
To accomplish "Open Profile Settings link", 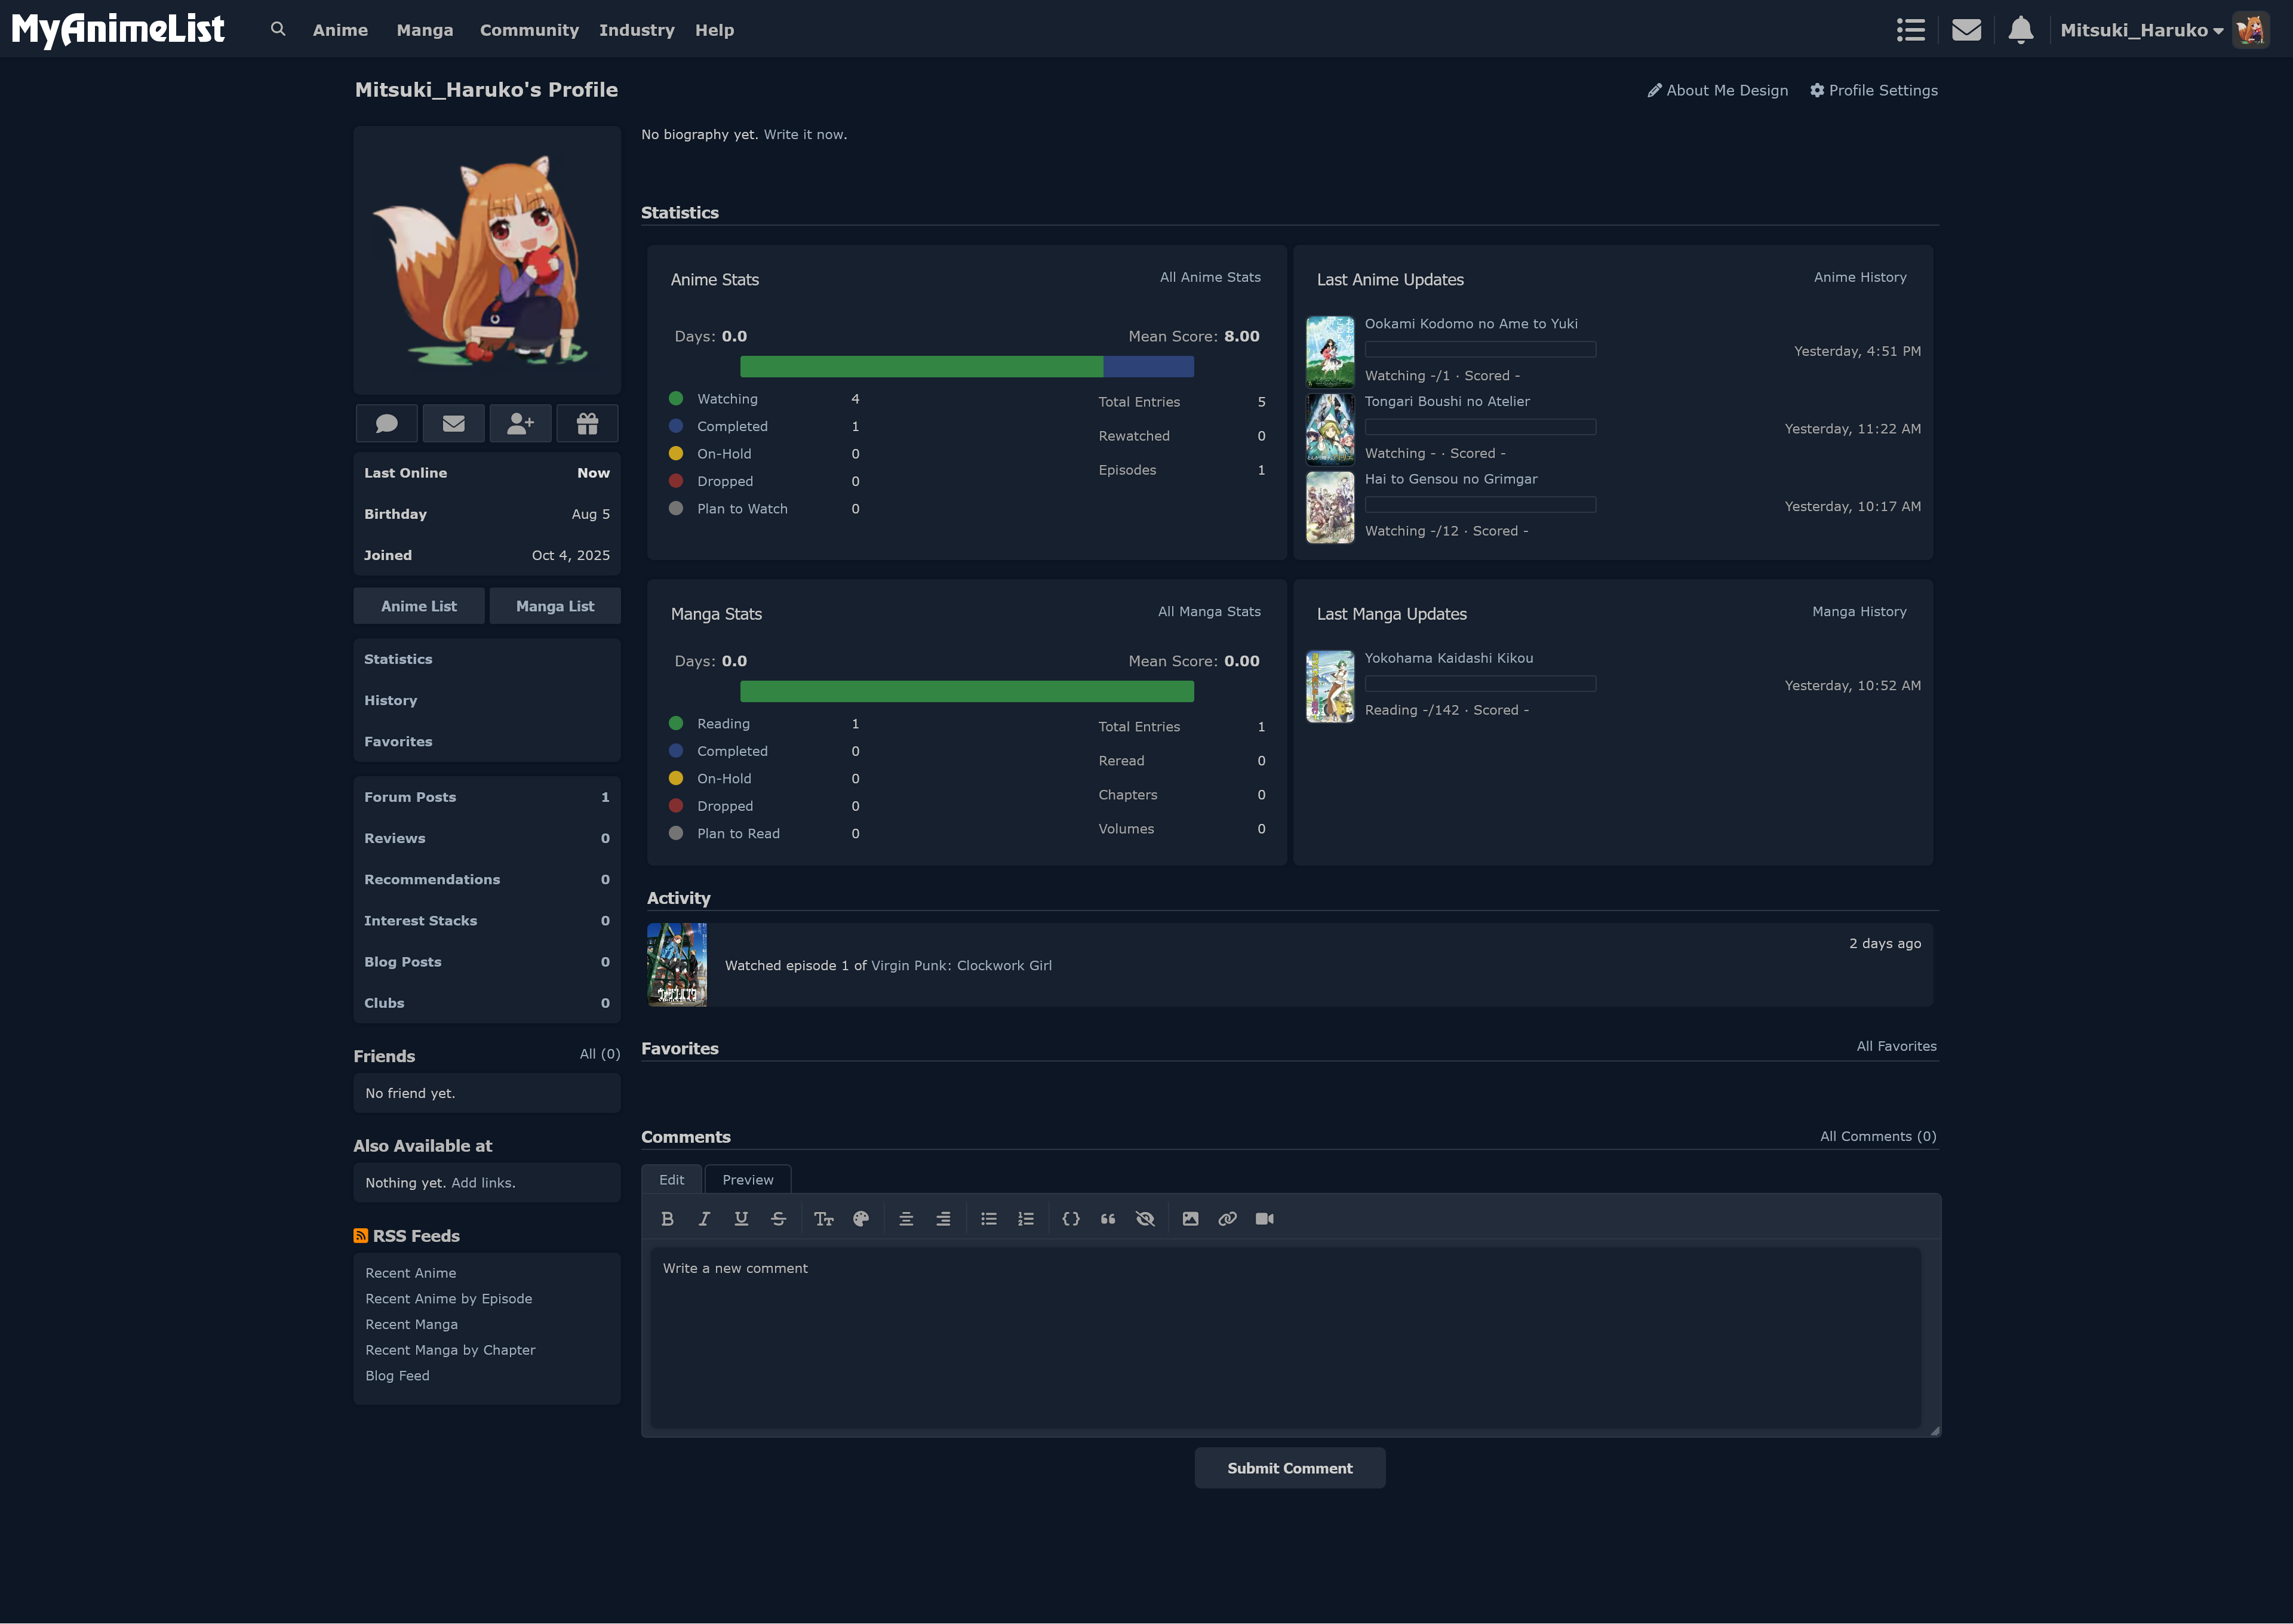I will point(1874,90).
